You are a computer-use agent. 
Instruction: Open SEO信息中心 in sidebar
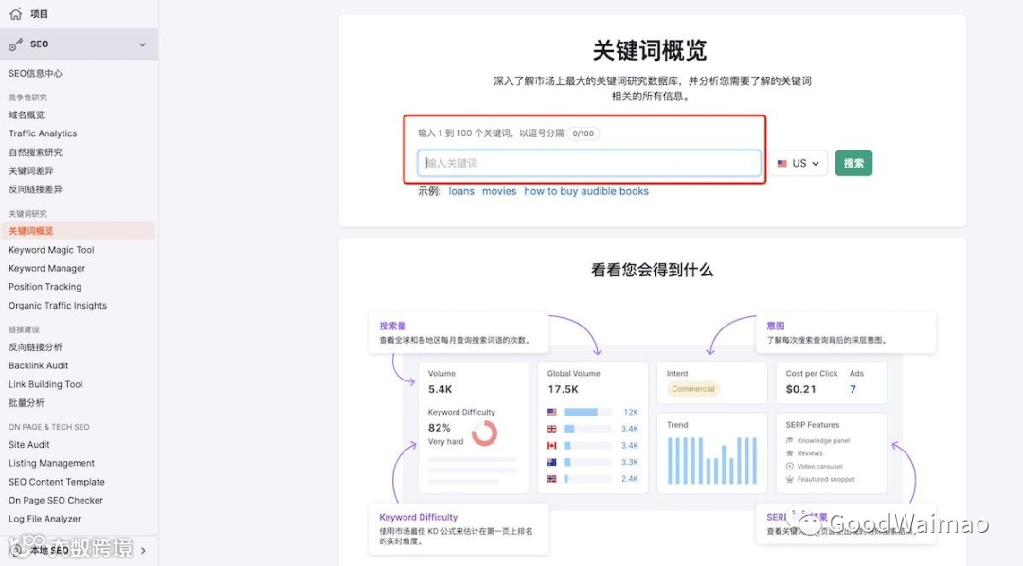pos(35,73)
